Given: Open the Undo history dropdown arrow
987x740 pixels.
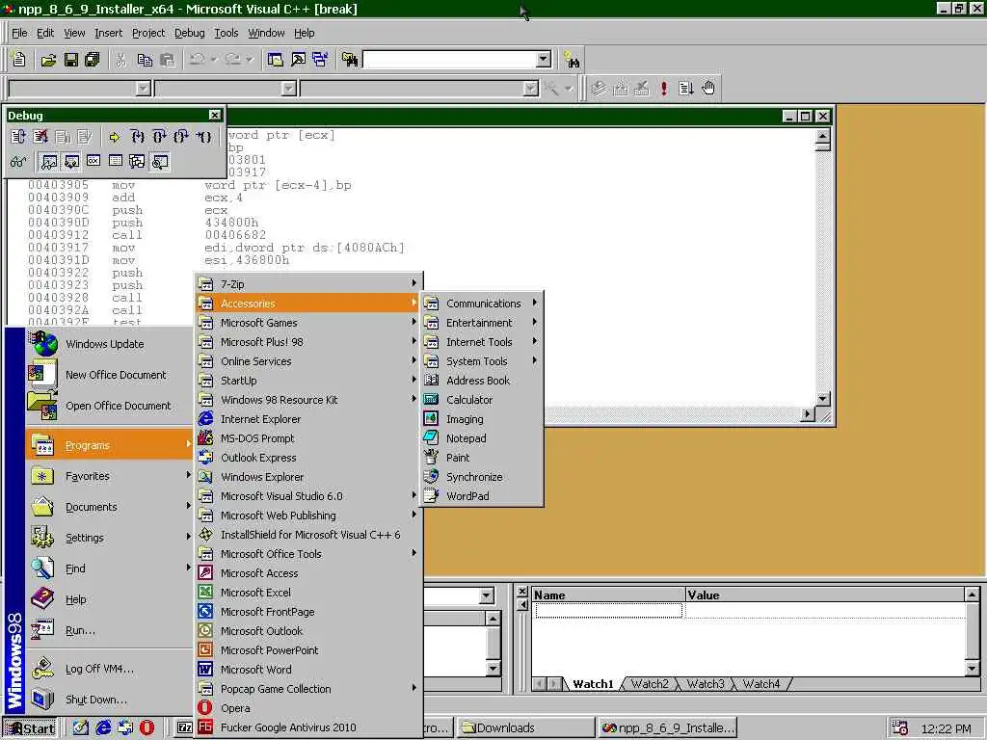Looking at the screenshot, I should 213,60.
